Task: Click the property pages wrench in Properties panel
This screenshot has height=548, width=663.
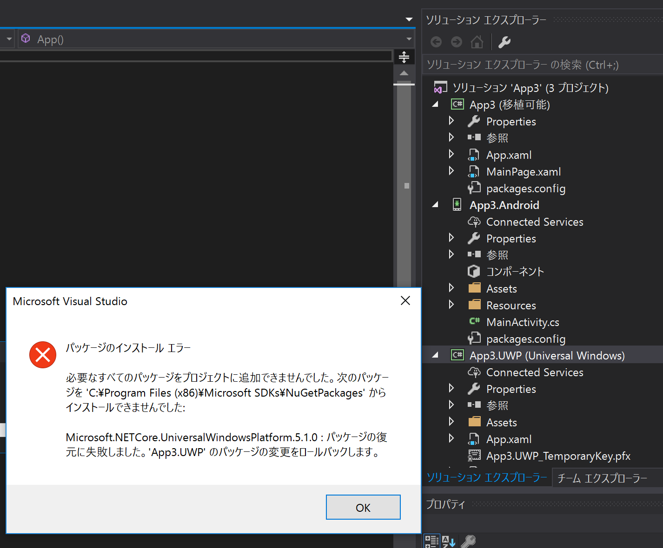Action: point(468,541)
